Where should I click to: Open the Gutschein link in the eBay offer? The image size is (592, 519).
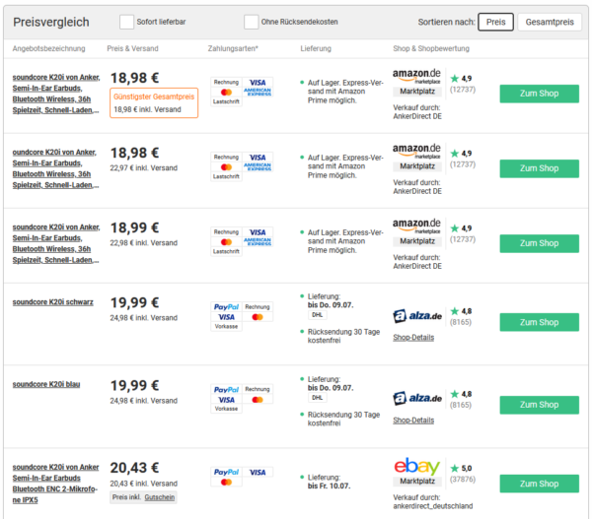(159, 497)
